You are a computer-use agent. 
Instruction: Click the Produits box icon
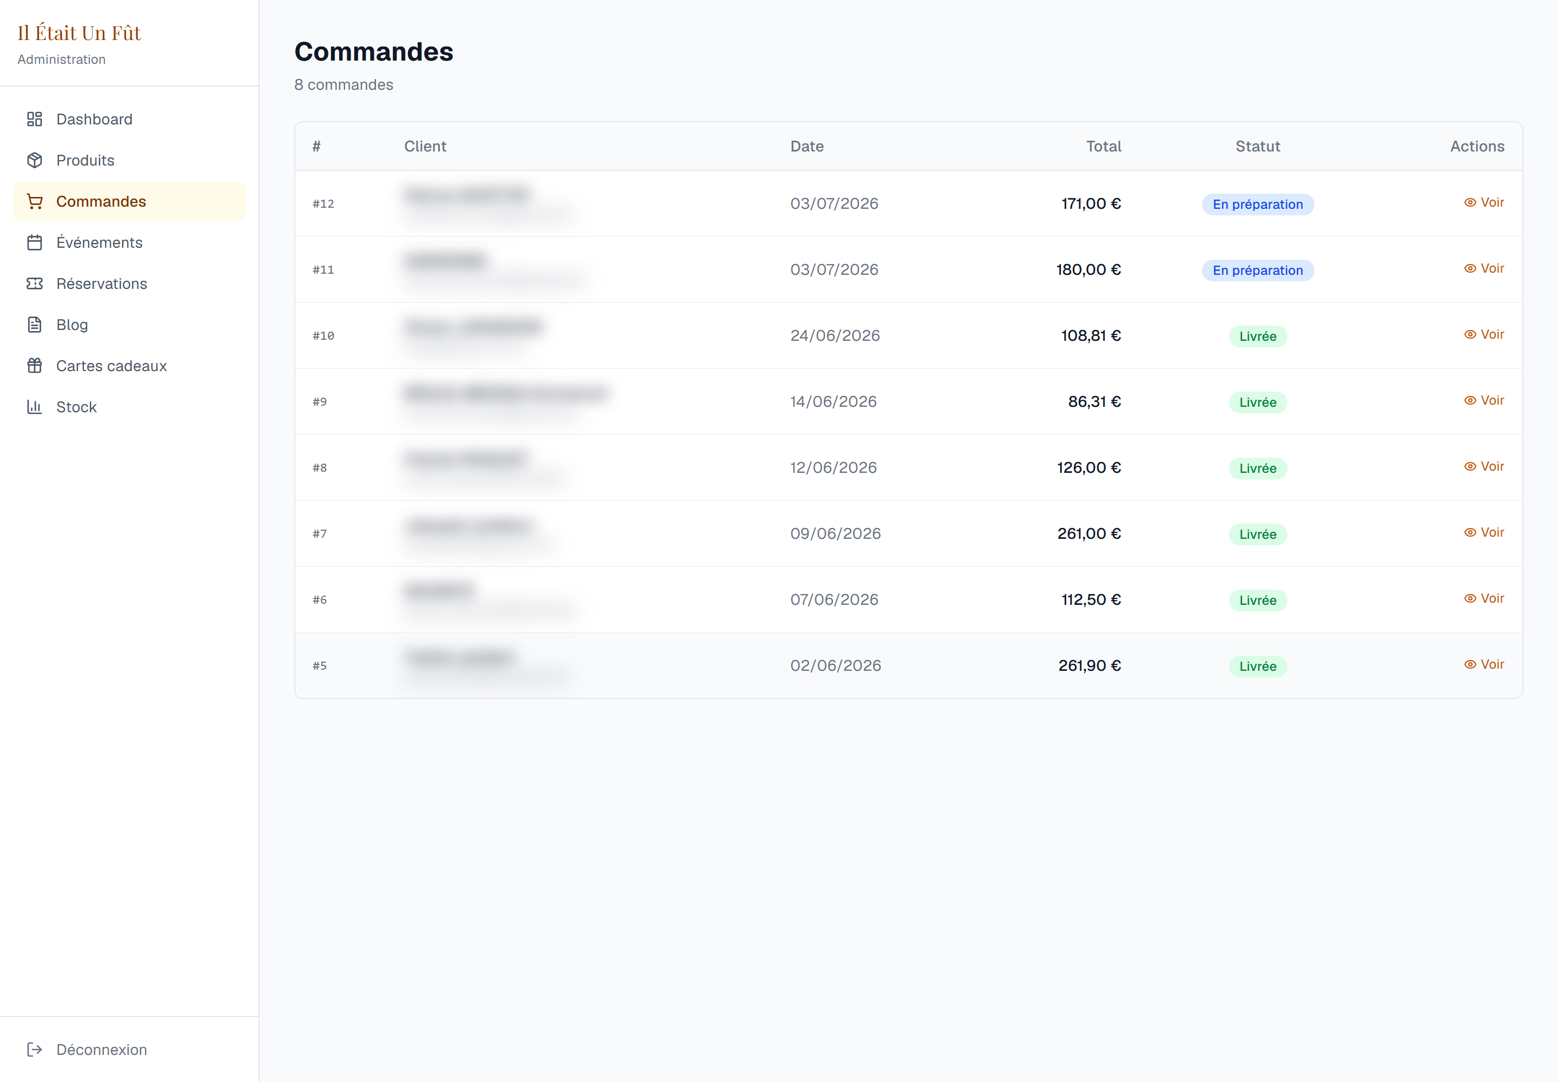coord(35,161)
